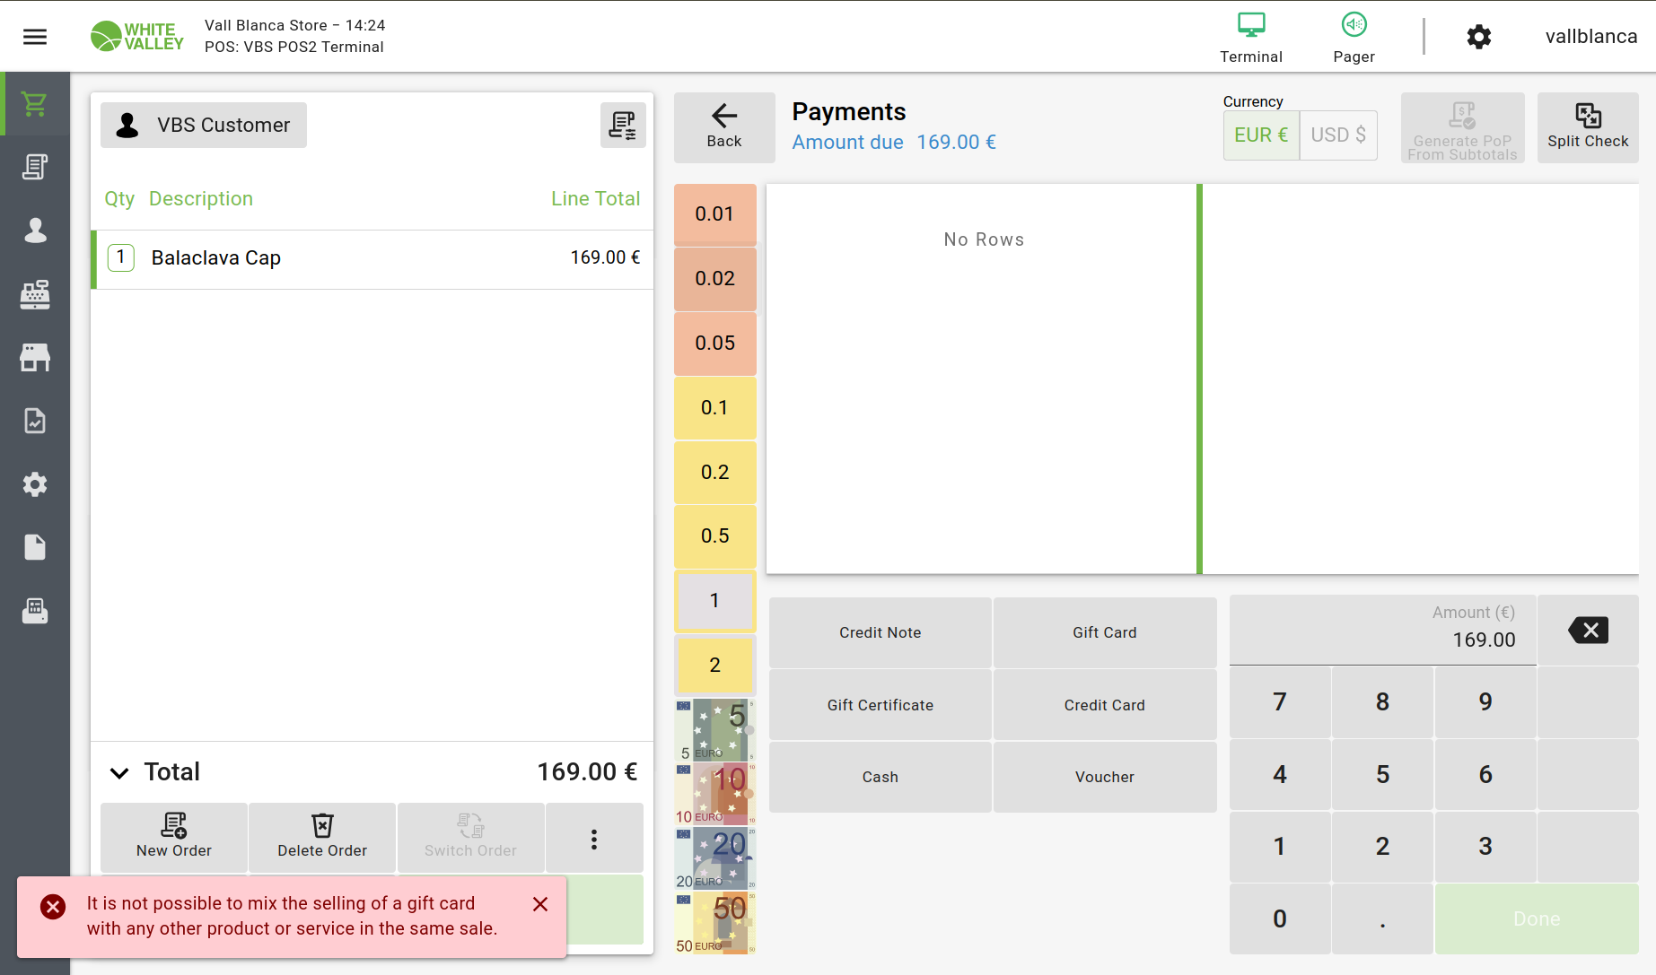Pay with Gift Certificate

tap(881, 705)
